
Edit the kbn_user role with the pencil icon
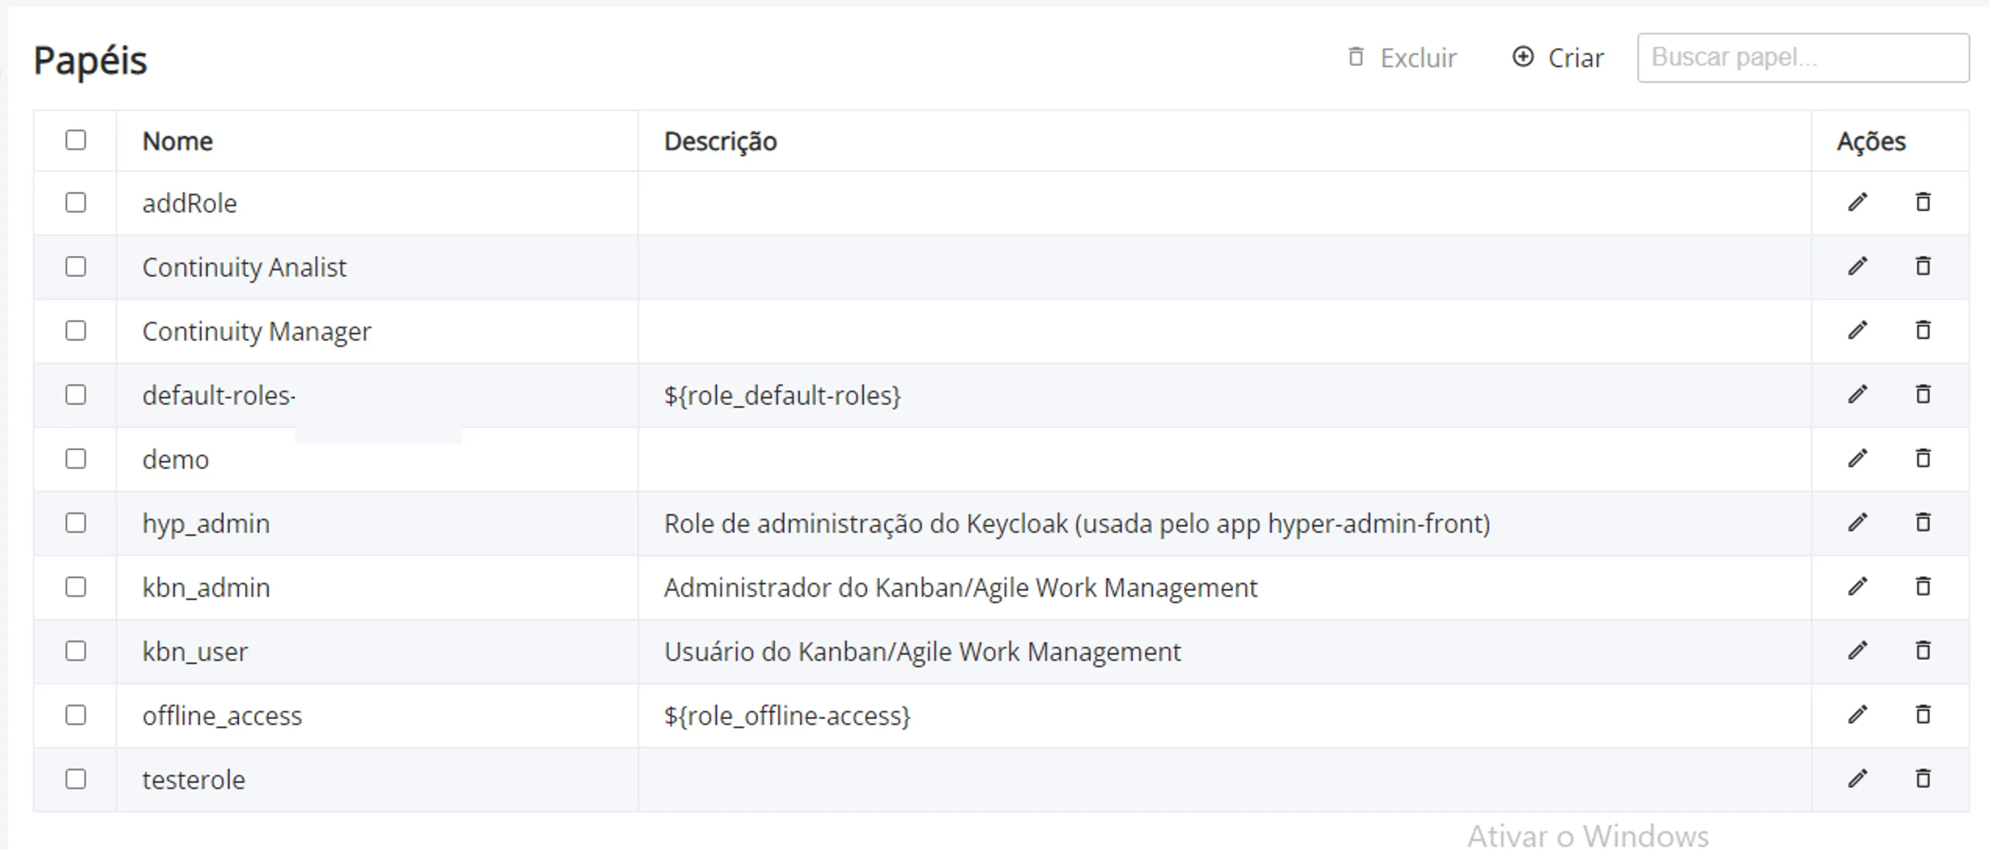pyautogui.click(x=1858, y=651)
